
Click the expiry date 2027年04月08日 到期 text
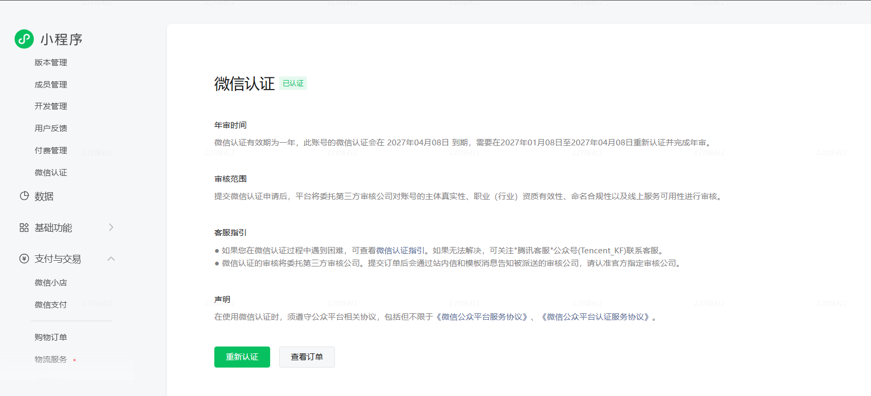427,143
